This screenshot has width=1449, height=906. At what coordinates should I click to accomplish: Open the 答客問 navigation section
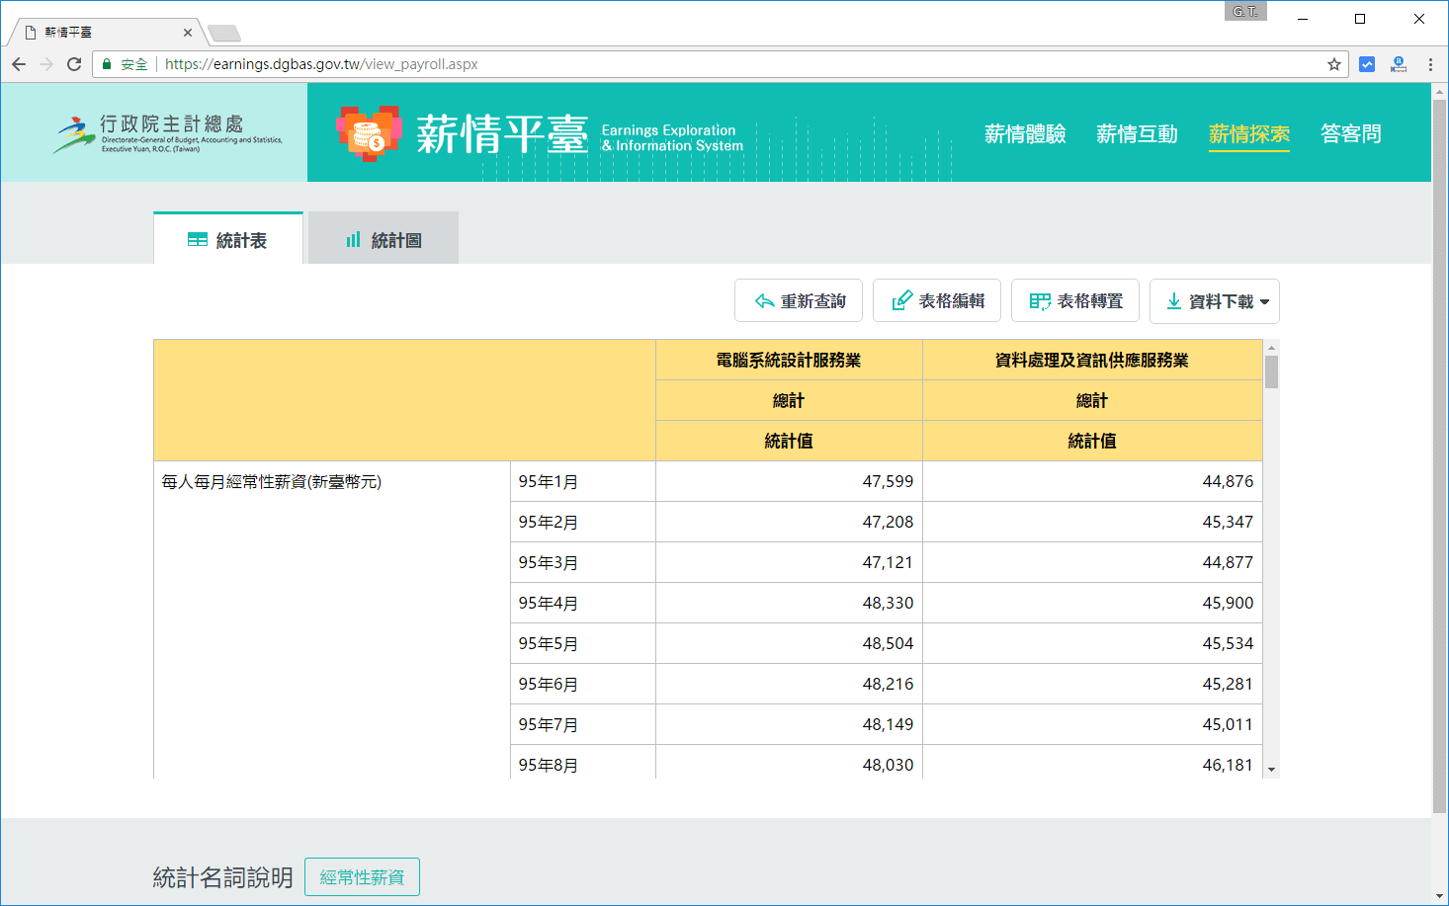click(x=1351, y=134)
